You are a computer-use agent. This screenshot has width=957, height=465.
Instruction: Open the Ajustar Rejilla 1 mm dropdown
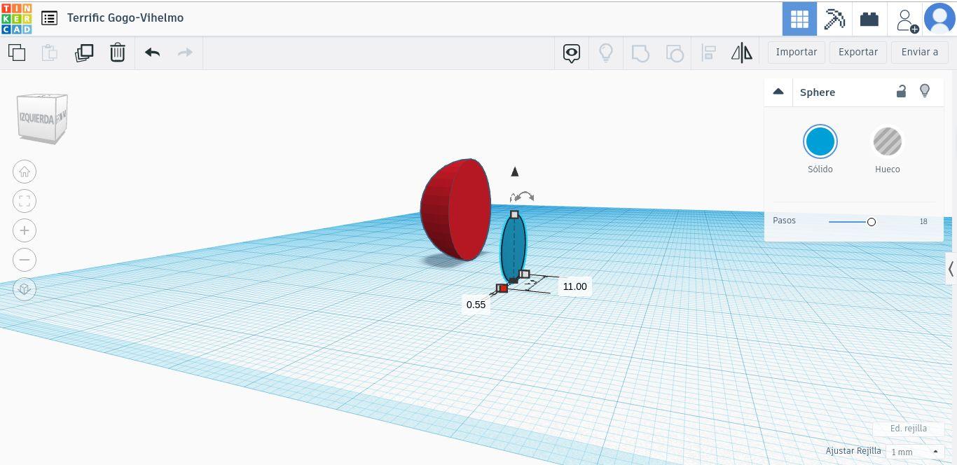tap(915, 452)
